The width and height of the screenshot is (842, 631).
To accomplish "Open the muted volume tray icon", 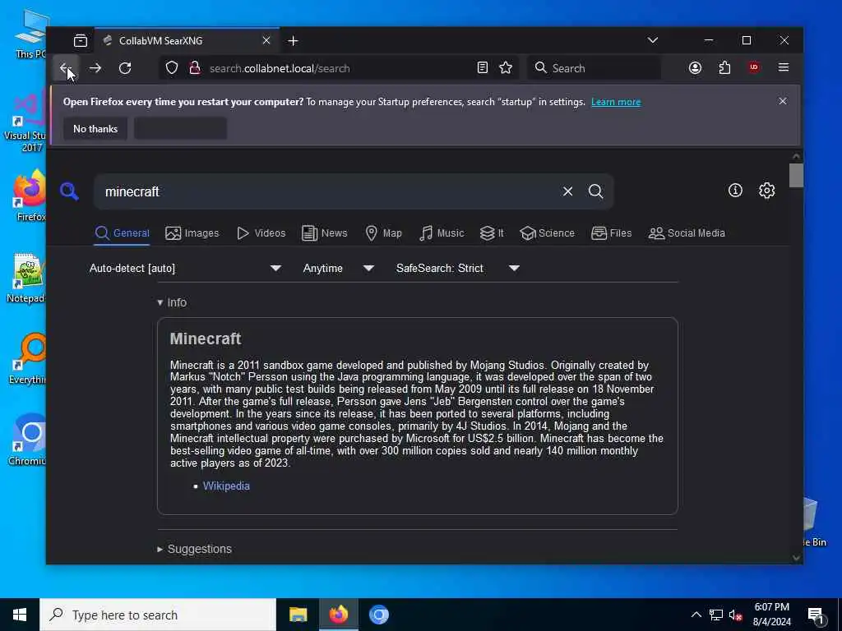I will coord(736,615).
